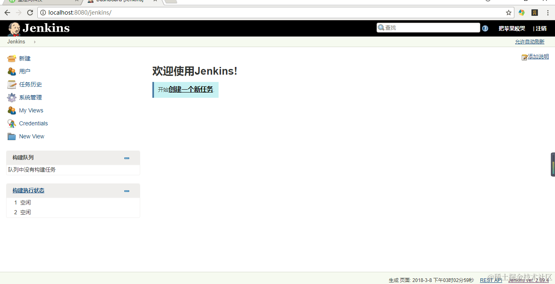This screenshot has width=555, height=284.
Task: Expand the Jenkins breadcrumb arrow
Action: coord(35,42)
